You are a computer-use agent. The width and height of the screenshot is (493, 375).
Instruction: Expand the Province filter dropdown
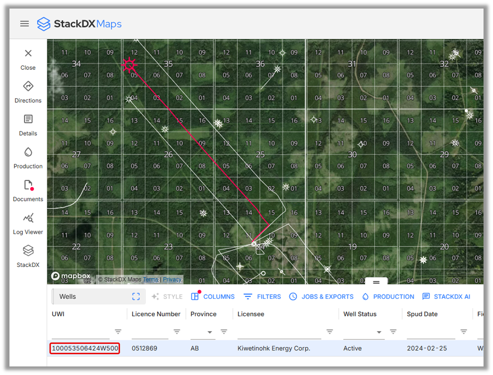(x=209, y=332)
